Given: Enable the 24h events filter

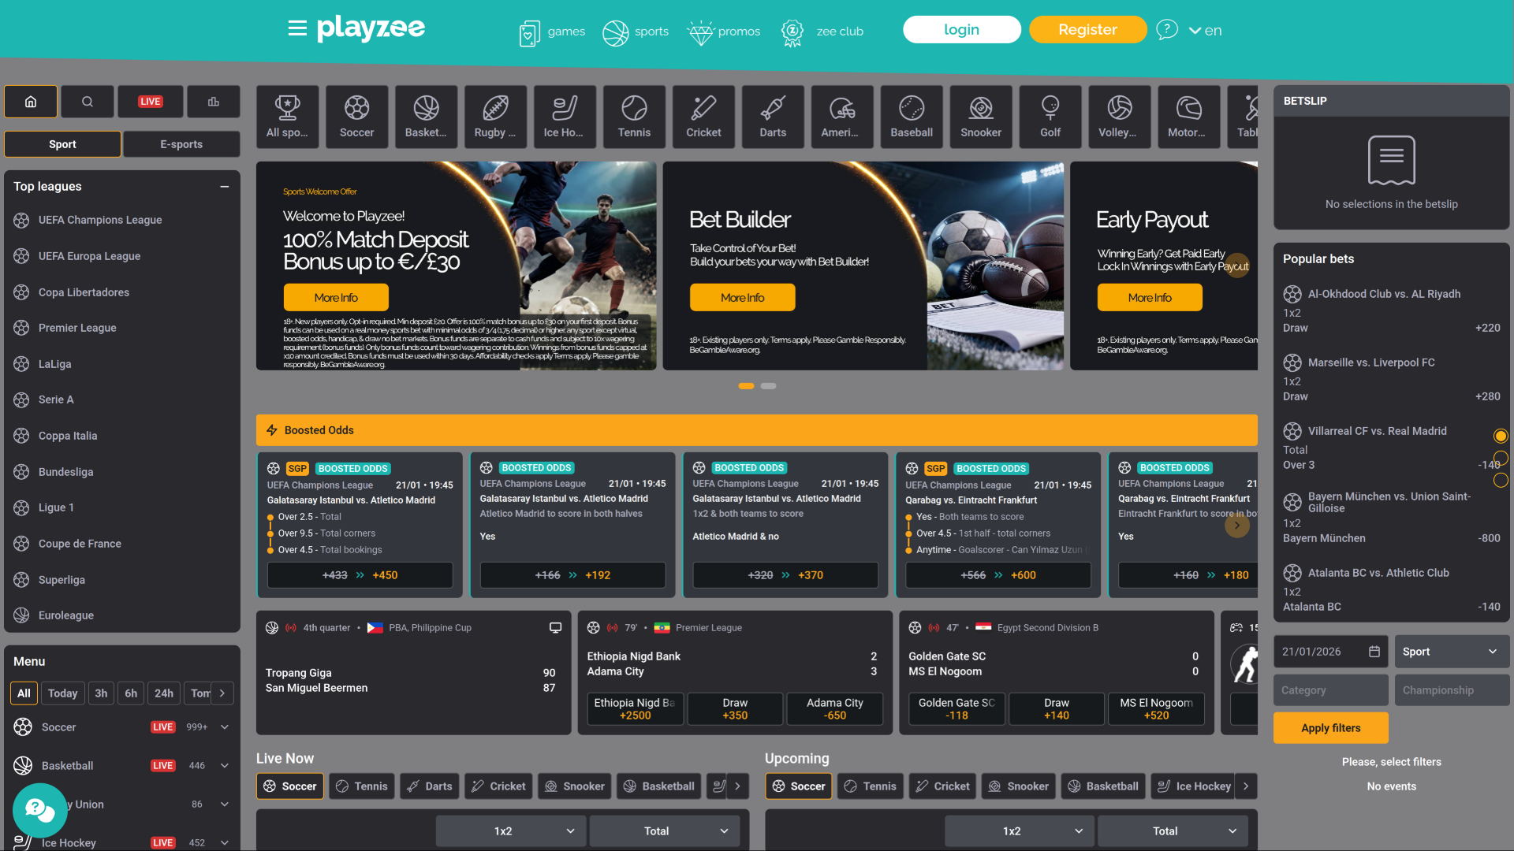Looking at the screenshot, I should click(x=163, y=693).
